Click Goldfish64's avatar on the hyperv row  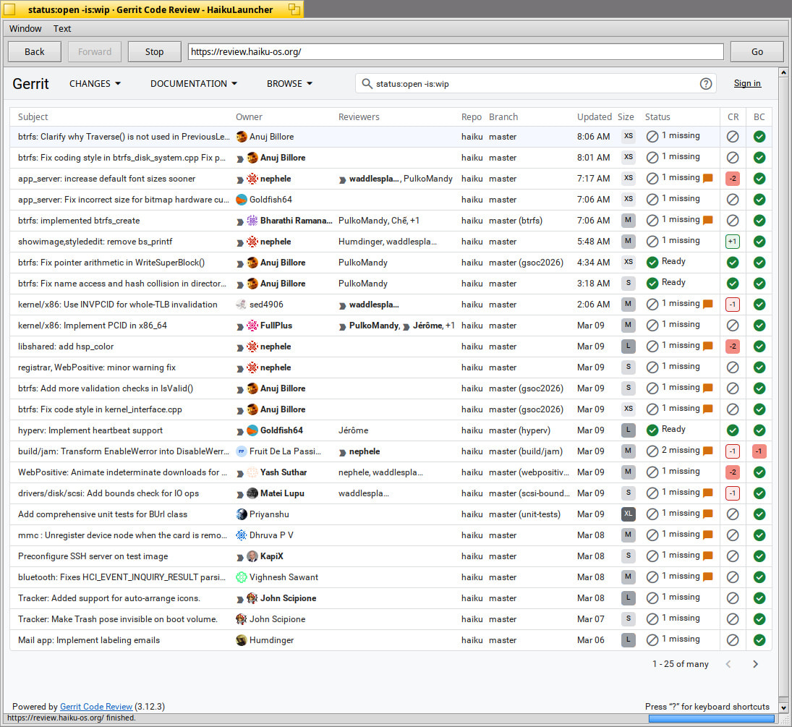(x=252, y=430)
